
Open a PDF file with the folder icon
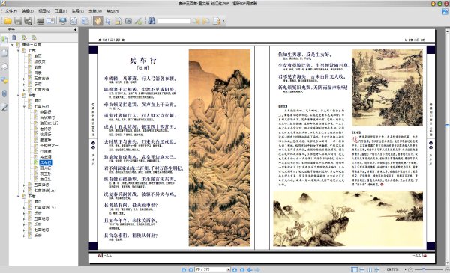tap(7, 21)
